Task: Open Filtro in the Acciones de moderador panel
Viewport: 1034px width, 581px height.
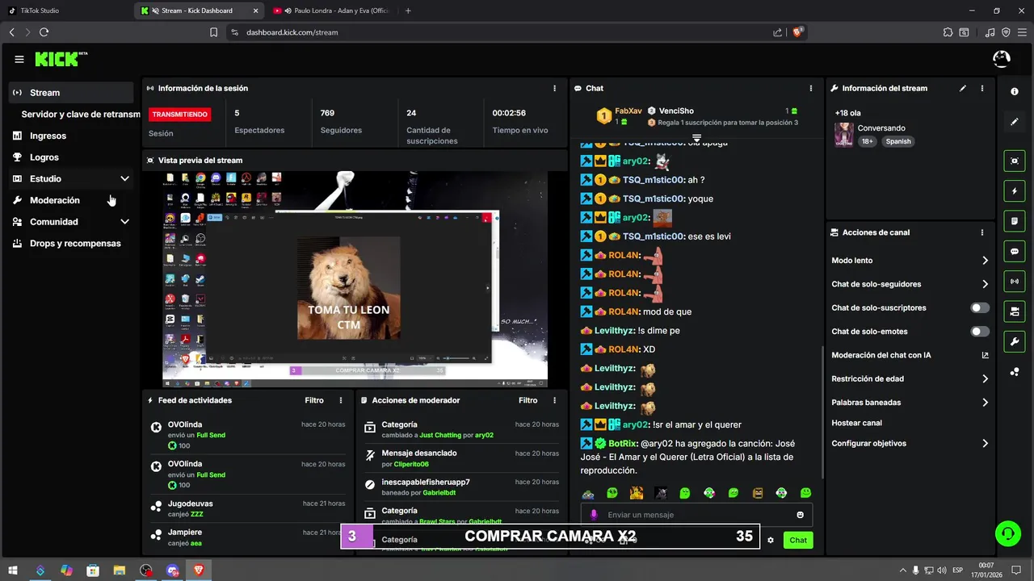Action: (x=528, y=400)
